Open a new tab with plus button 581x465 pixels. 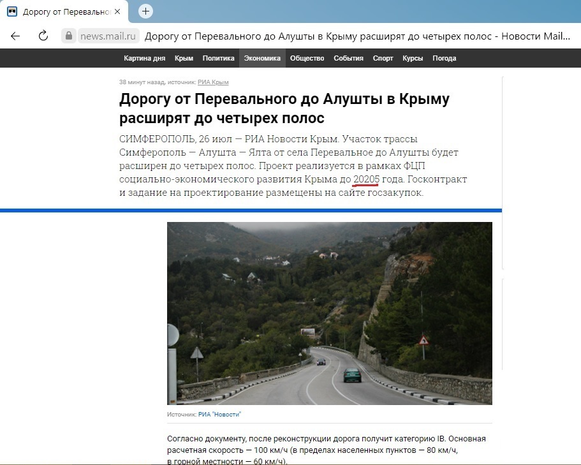click(x=146, y=11)
